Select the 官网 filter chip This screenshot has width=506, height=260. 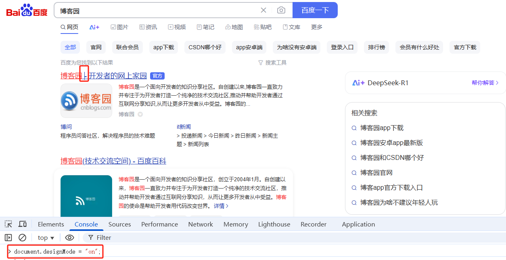click(x=96, y=47)
